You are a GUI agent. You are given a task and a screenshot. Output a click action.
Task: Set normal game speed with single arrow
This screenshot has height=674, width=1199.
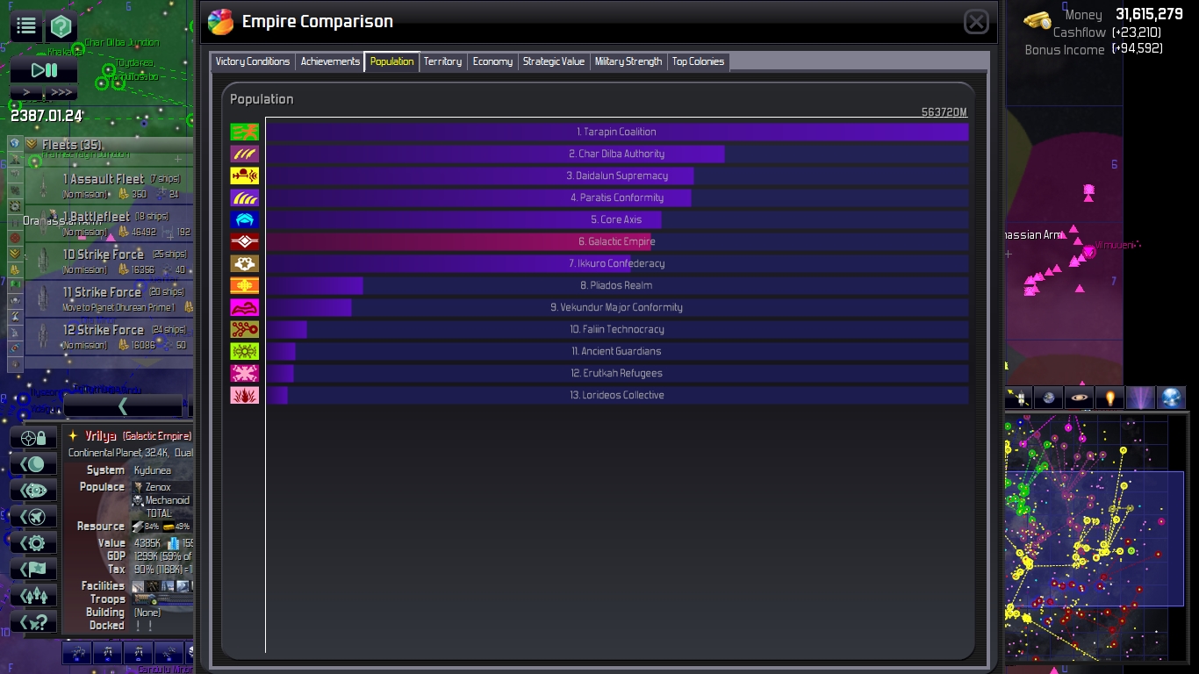(x=26, y=92)
